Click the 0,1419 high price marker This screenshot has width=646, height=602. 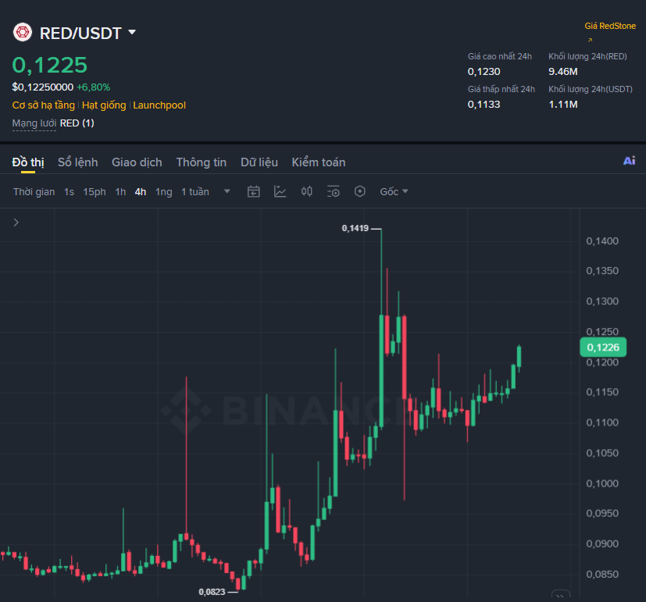coord(355,228)
